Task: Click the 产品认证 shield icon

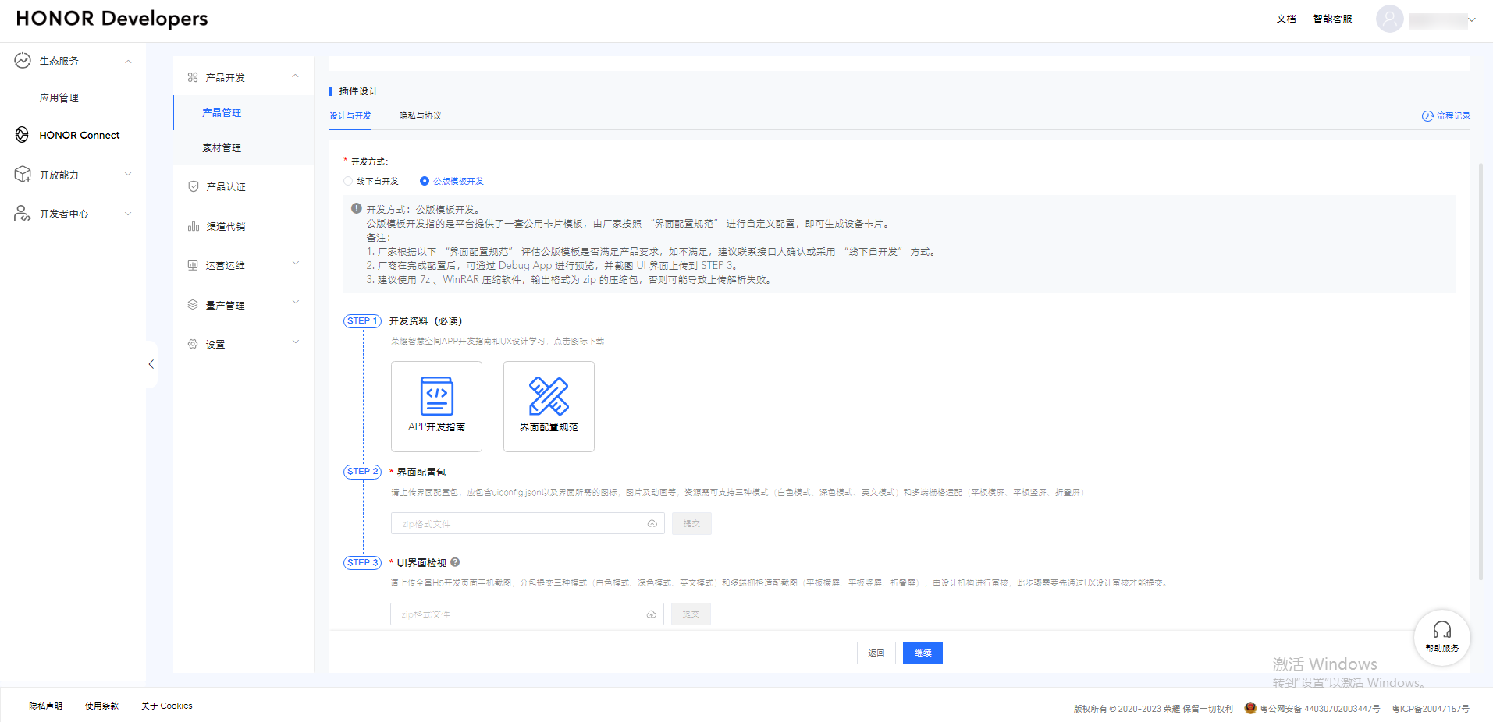Action: pos(193,186)
